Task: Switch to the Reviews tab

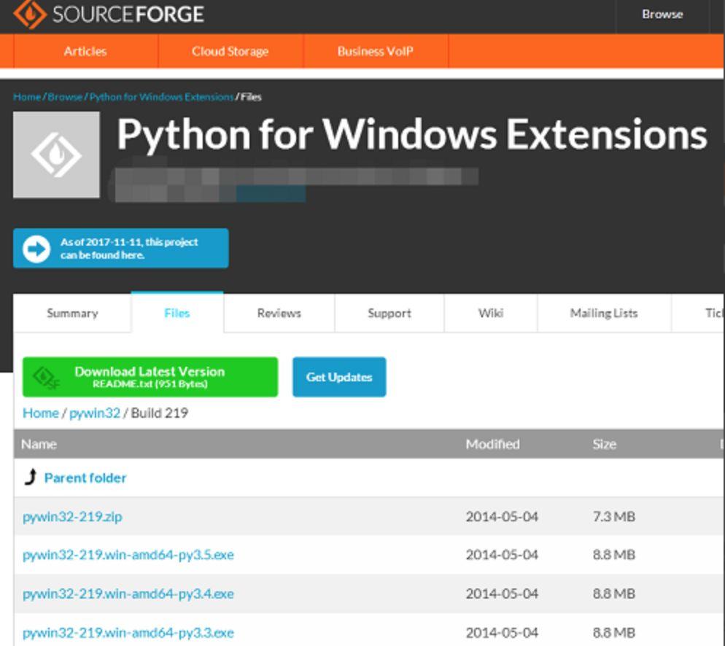Action: tap(279, 314)
